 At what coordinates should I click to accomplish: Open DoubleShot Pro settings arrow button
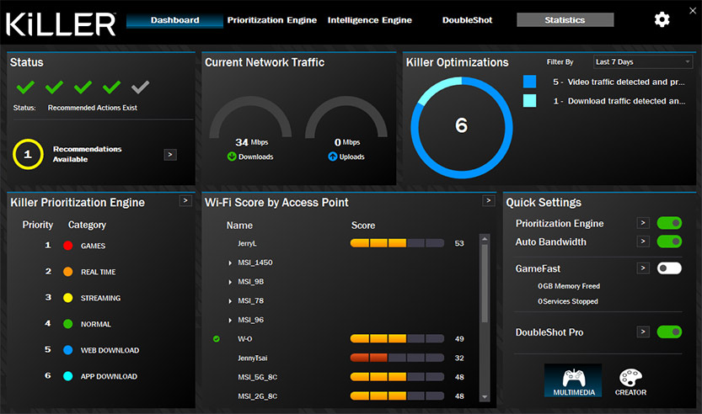642,332
